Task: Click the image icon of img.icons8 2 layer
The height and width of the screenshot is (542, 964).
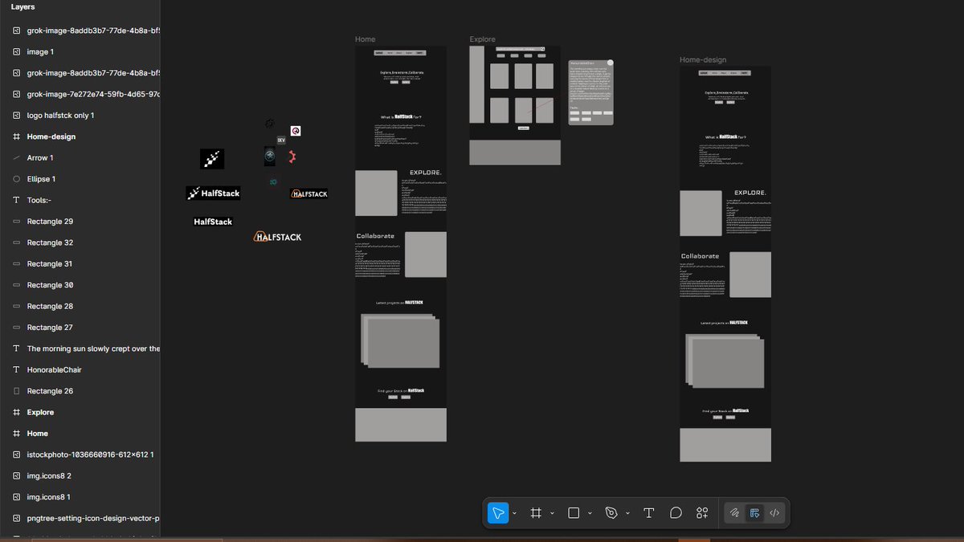Action: tap(16, 476)
